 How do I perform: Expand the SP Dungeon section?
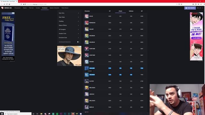click(69, 29)
